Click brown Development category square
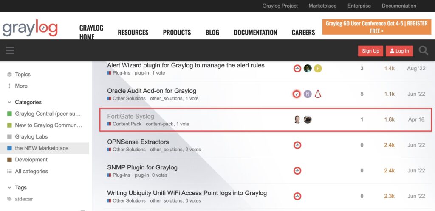 pos(10,160)
